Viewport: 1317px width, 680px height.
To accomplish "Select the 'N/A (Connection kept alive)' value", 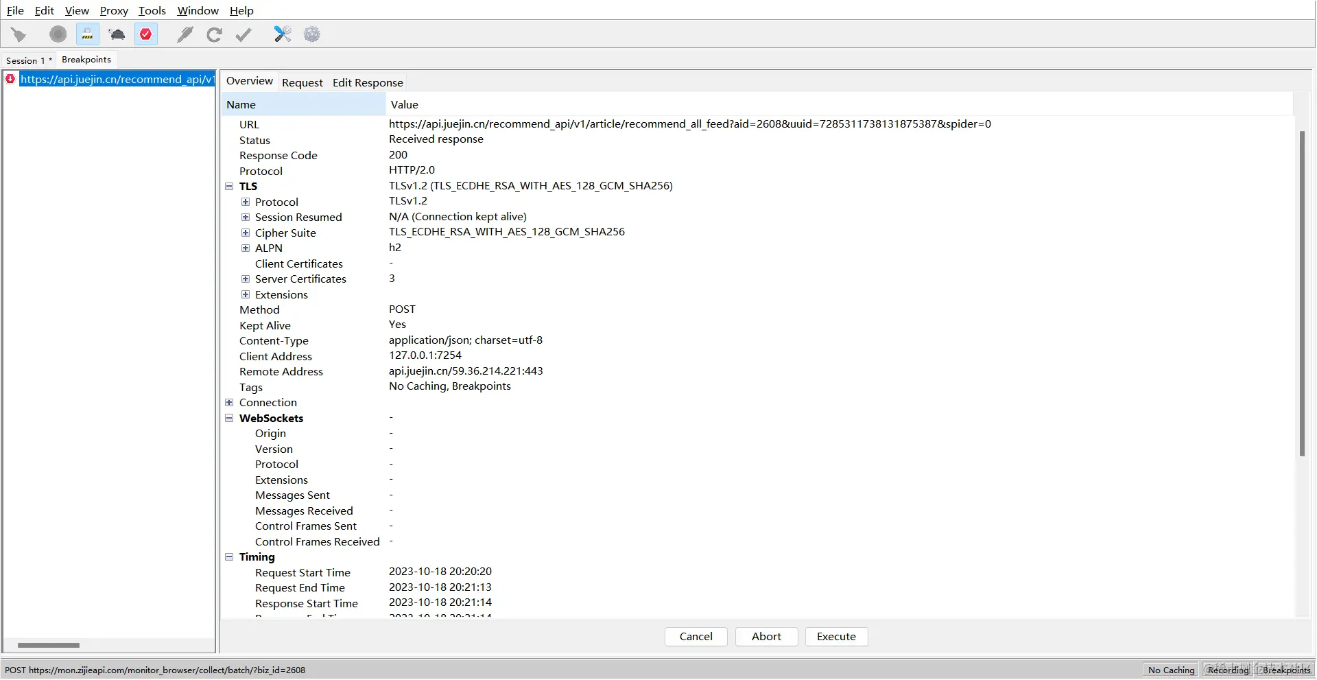I will point(458,217).
